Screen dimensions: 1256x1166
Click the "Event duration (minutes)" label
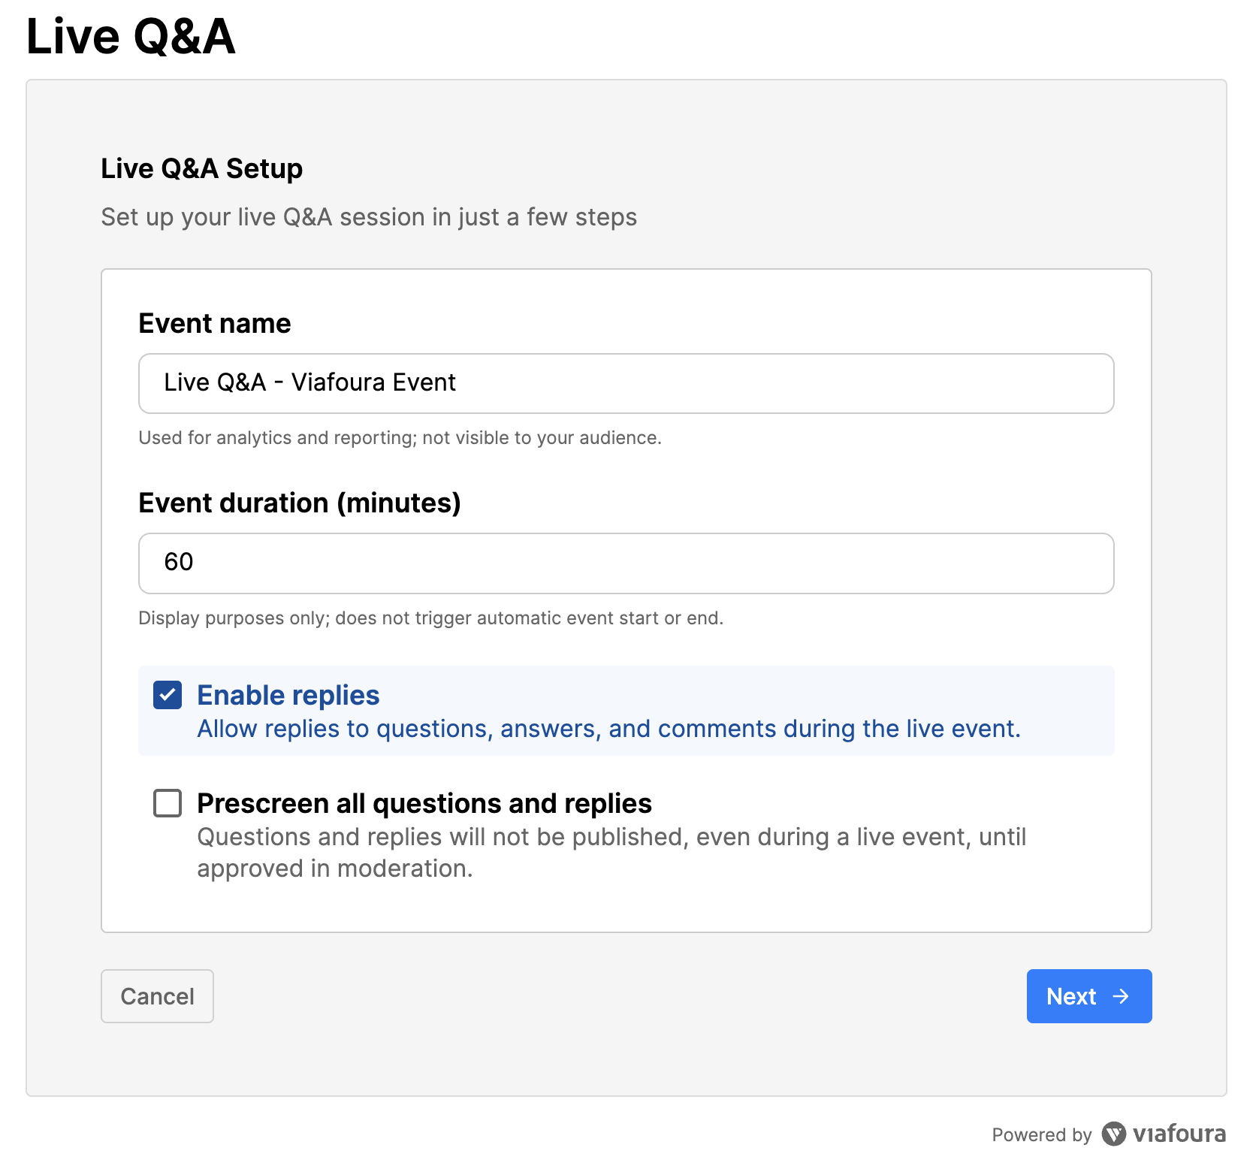coord(299,503)
